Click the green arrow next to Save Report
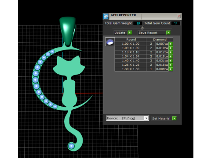 pyautogui.click(x=168, y=32)
